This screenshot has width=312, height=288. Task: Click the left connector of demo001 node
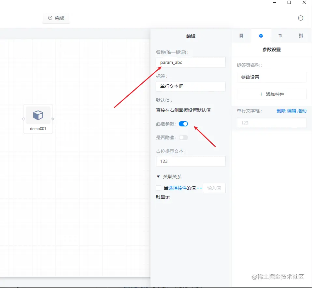[23, 119]
